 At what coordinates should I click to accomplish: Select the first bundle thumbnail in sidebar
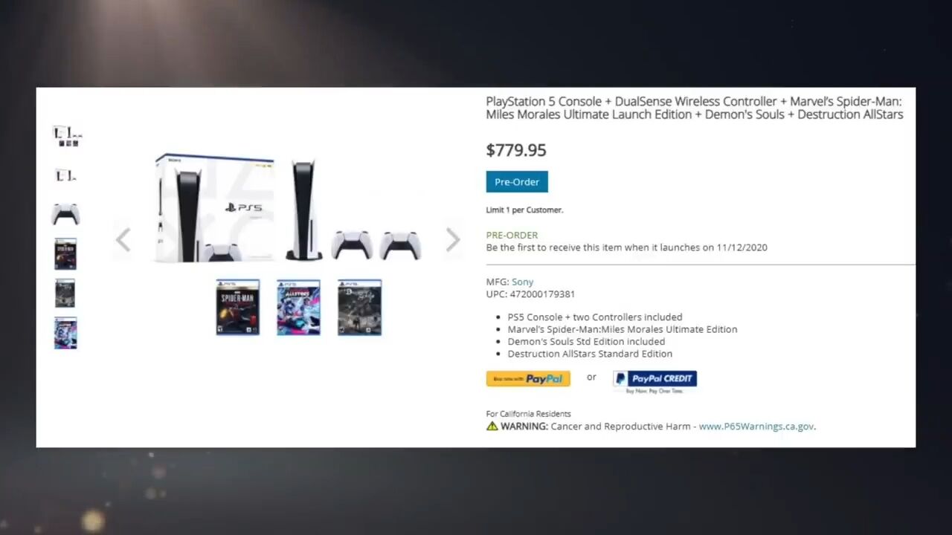click(x=67, y=136)
